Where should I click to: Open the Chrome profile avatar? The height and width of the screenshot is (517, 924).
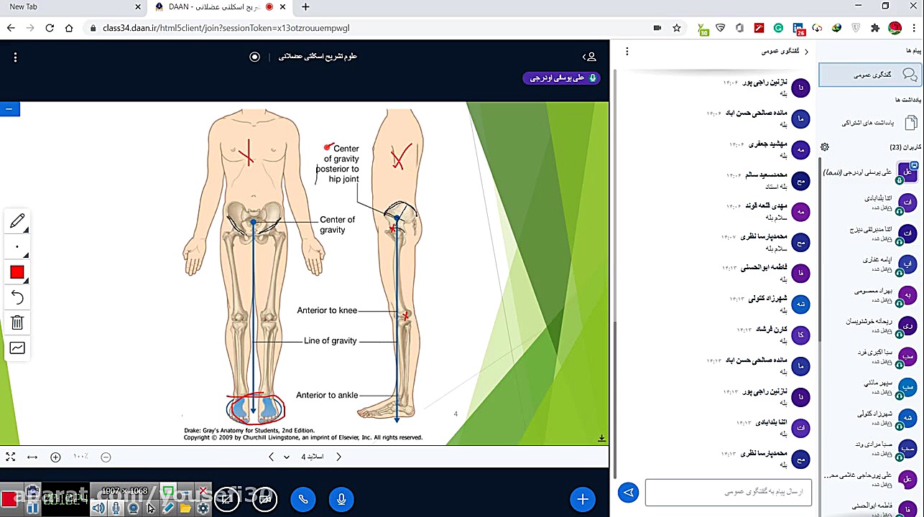[x=895, y=28]
